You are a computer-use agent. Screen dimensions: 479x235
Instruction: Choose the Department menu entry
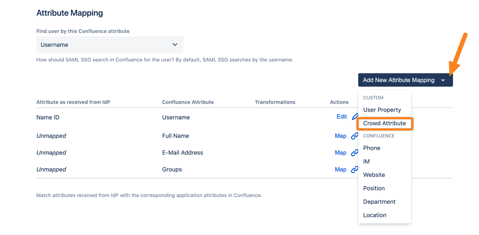point(379,202)
